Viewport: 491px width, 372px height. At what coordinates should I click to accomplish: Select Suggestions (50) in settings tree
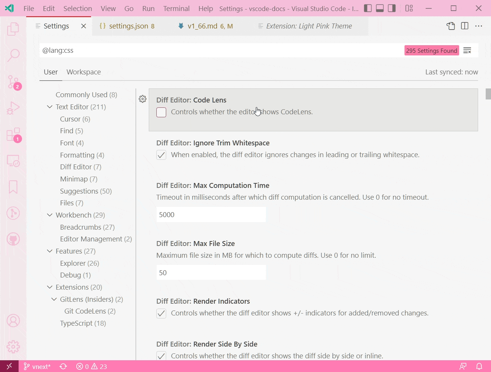pos(86,191)
